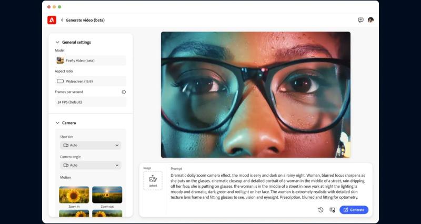Open the feedback chat icon

(x=360, y=20)
